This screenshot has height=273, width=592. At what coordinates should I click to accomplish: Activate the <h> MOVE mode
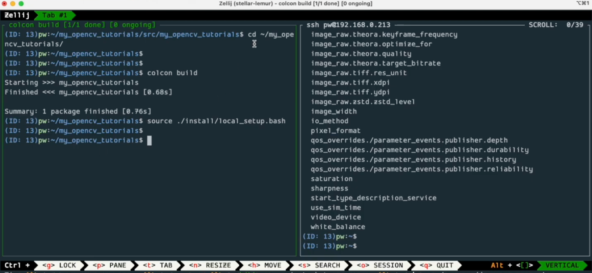tap(264, 265)
